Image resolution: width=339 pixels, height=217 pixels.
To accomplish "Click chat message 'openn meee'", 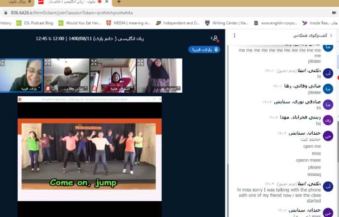I will [308, 160].
